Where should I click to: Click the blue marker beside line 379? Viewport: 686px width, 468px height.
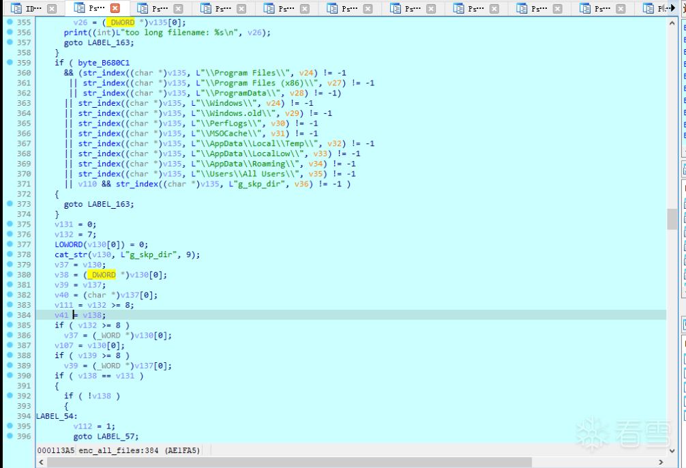(10, 264)
